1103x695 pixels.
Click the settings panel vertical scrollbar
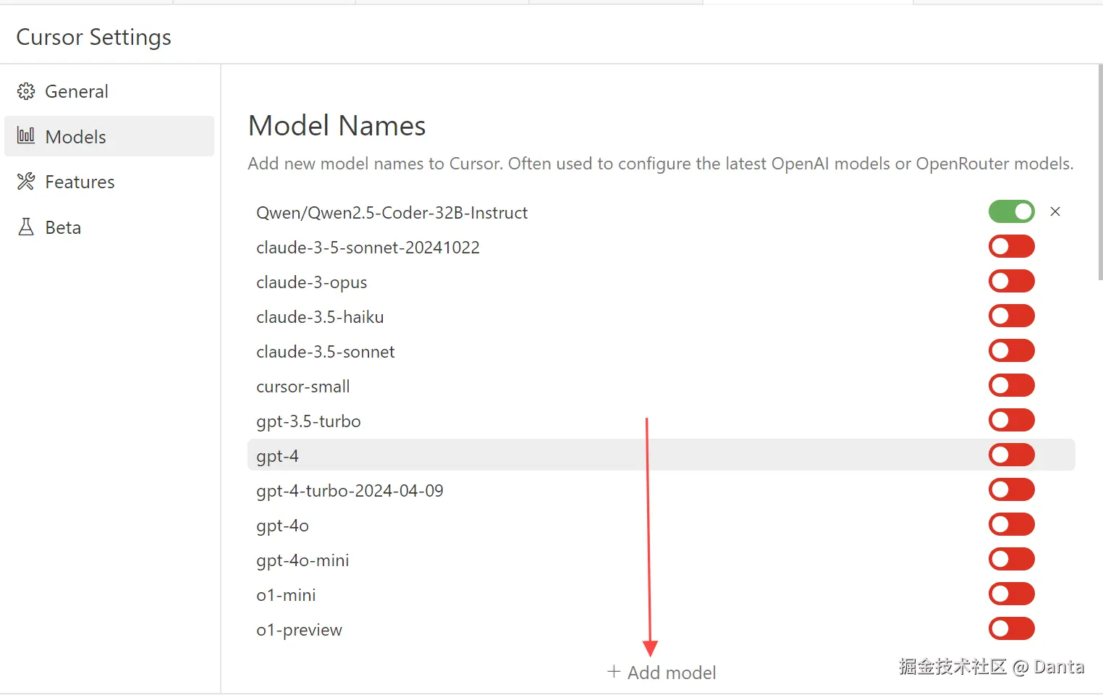[x=1100, y=174]
